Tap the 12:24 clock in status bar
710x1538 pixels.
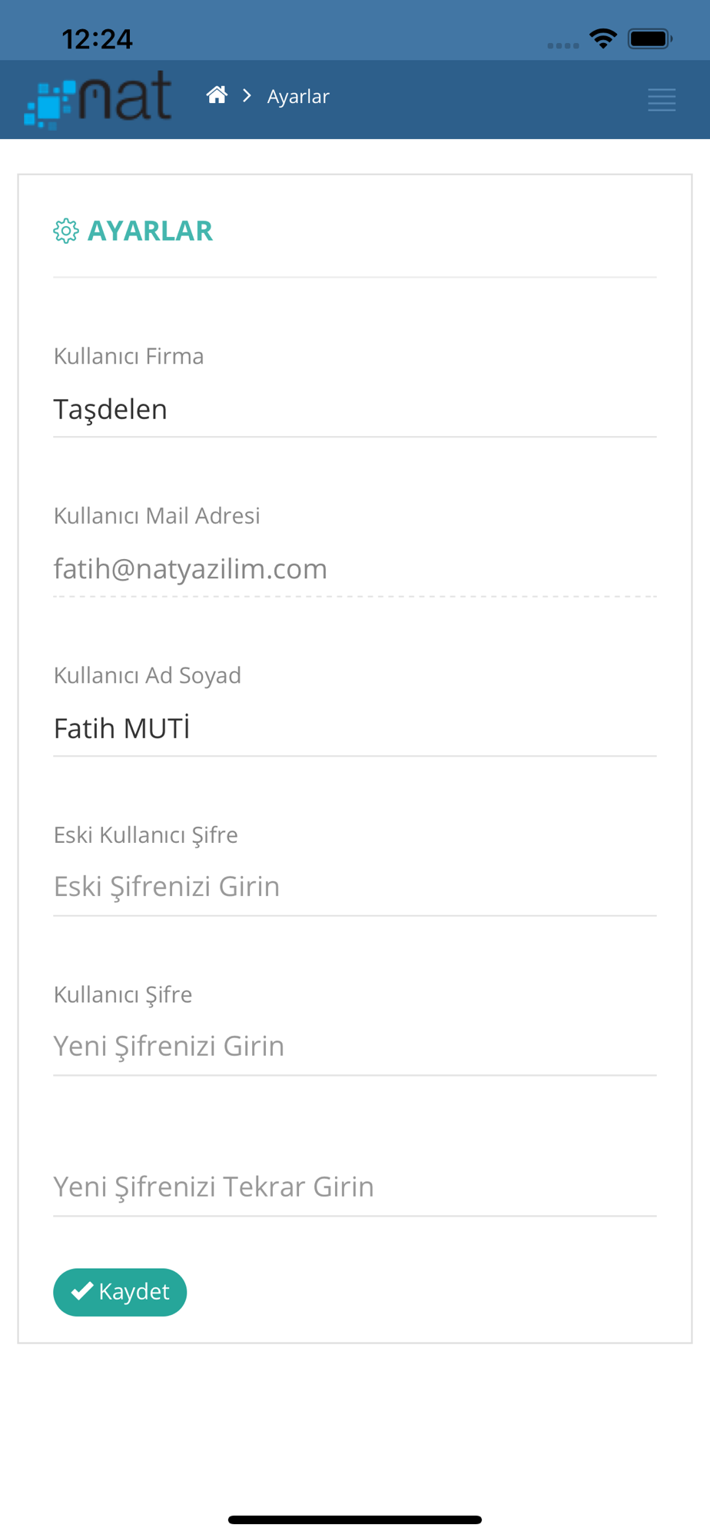97,39
